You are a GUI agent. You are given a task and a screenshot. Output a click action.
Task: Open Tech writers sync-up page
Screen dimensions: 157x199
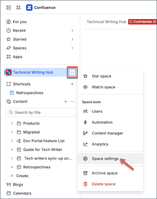click(x=48, y=158)
